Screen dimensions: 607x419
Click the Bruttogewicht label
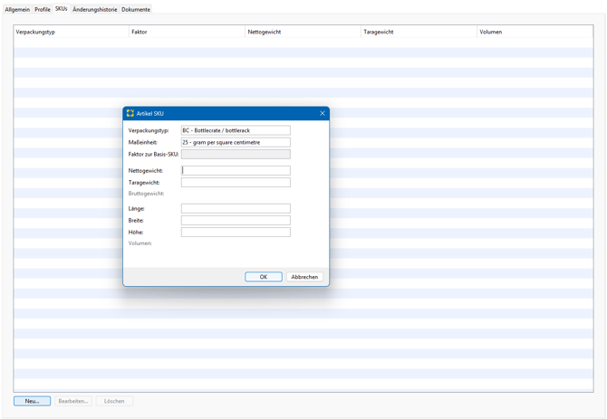click(146, 194)
